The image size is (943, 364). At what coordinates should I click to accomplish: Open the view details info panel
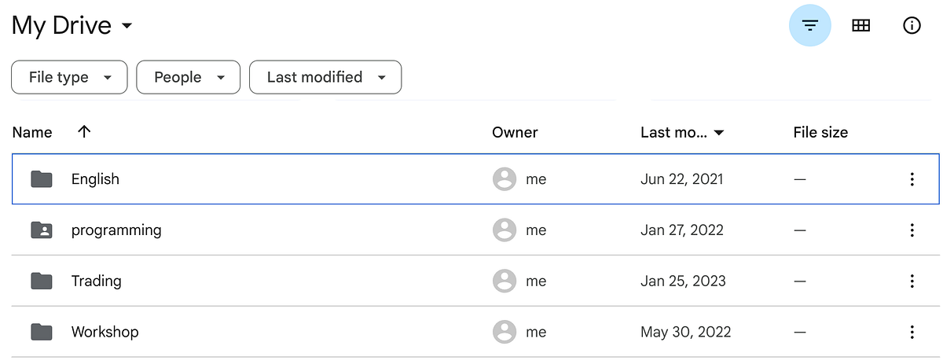pos(912,26)
